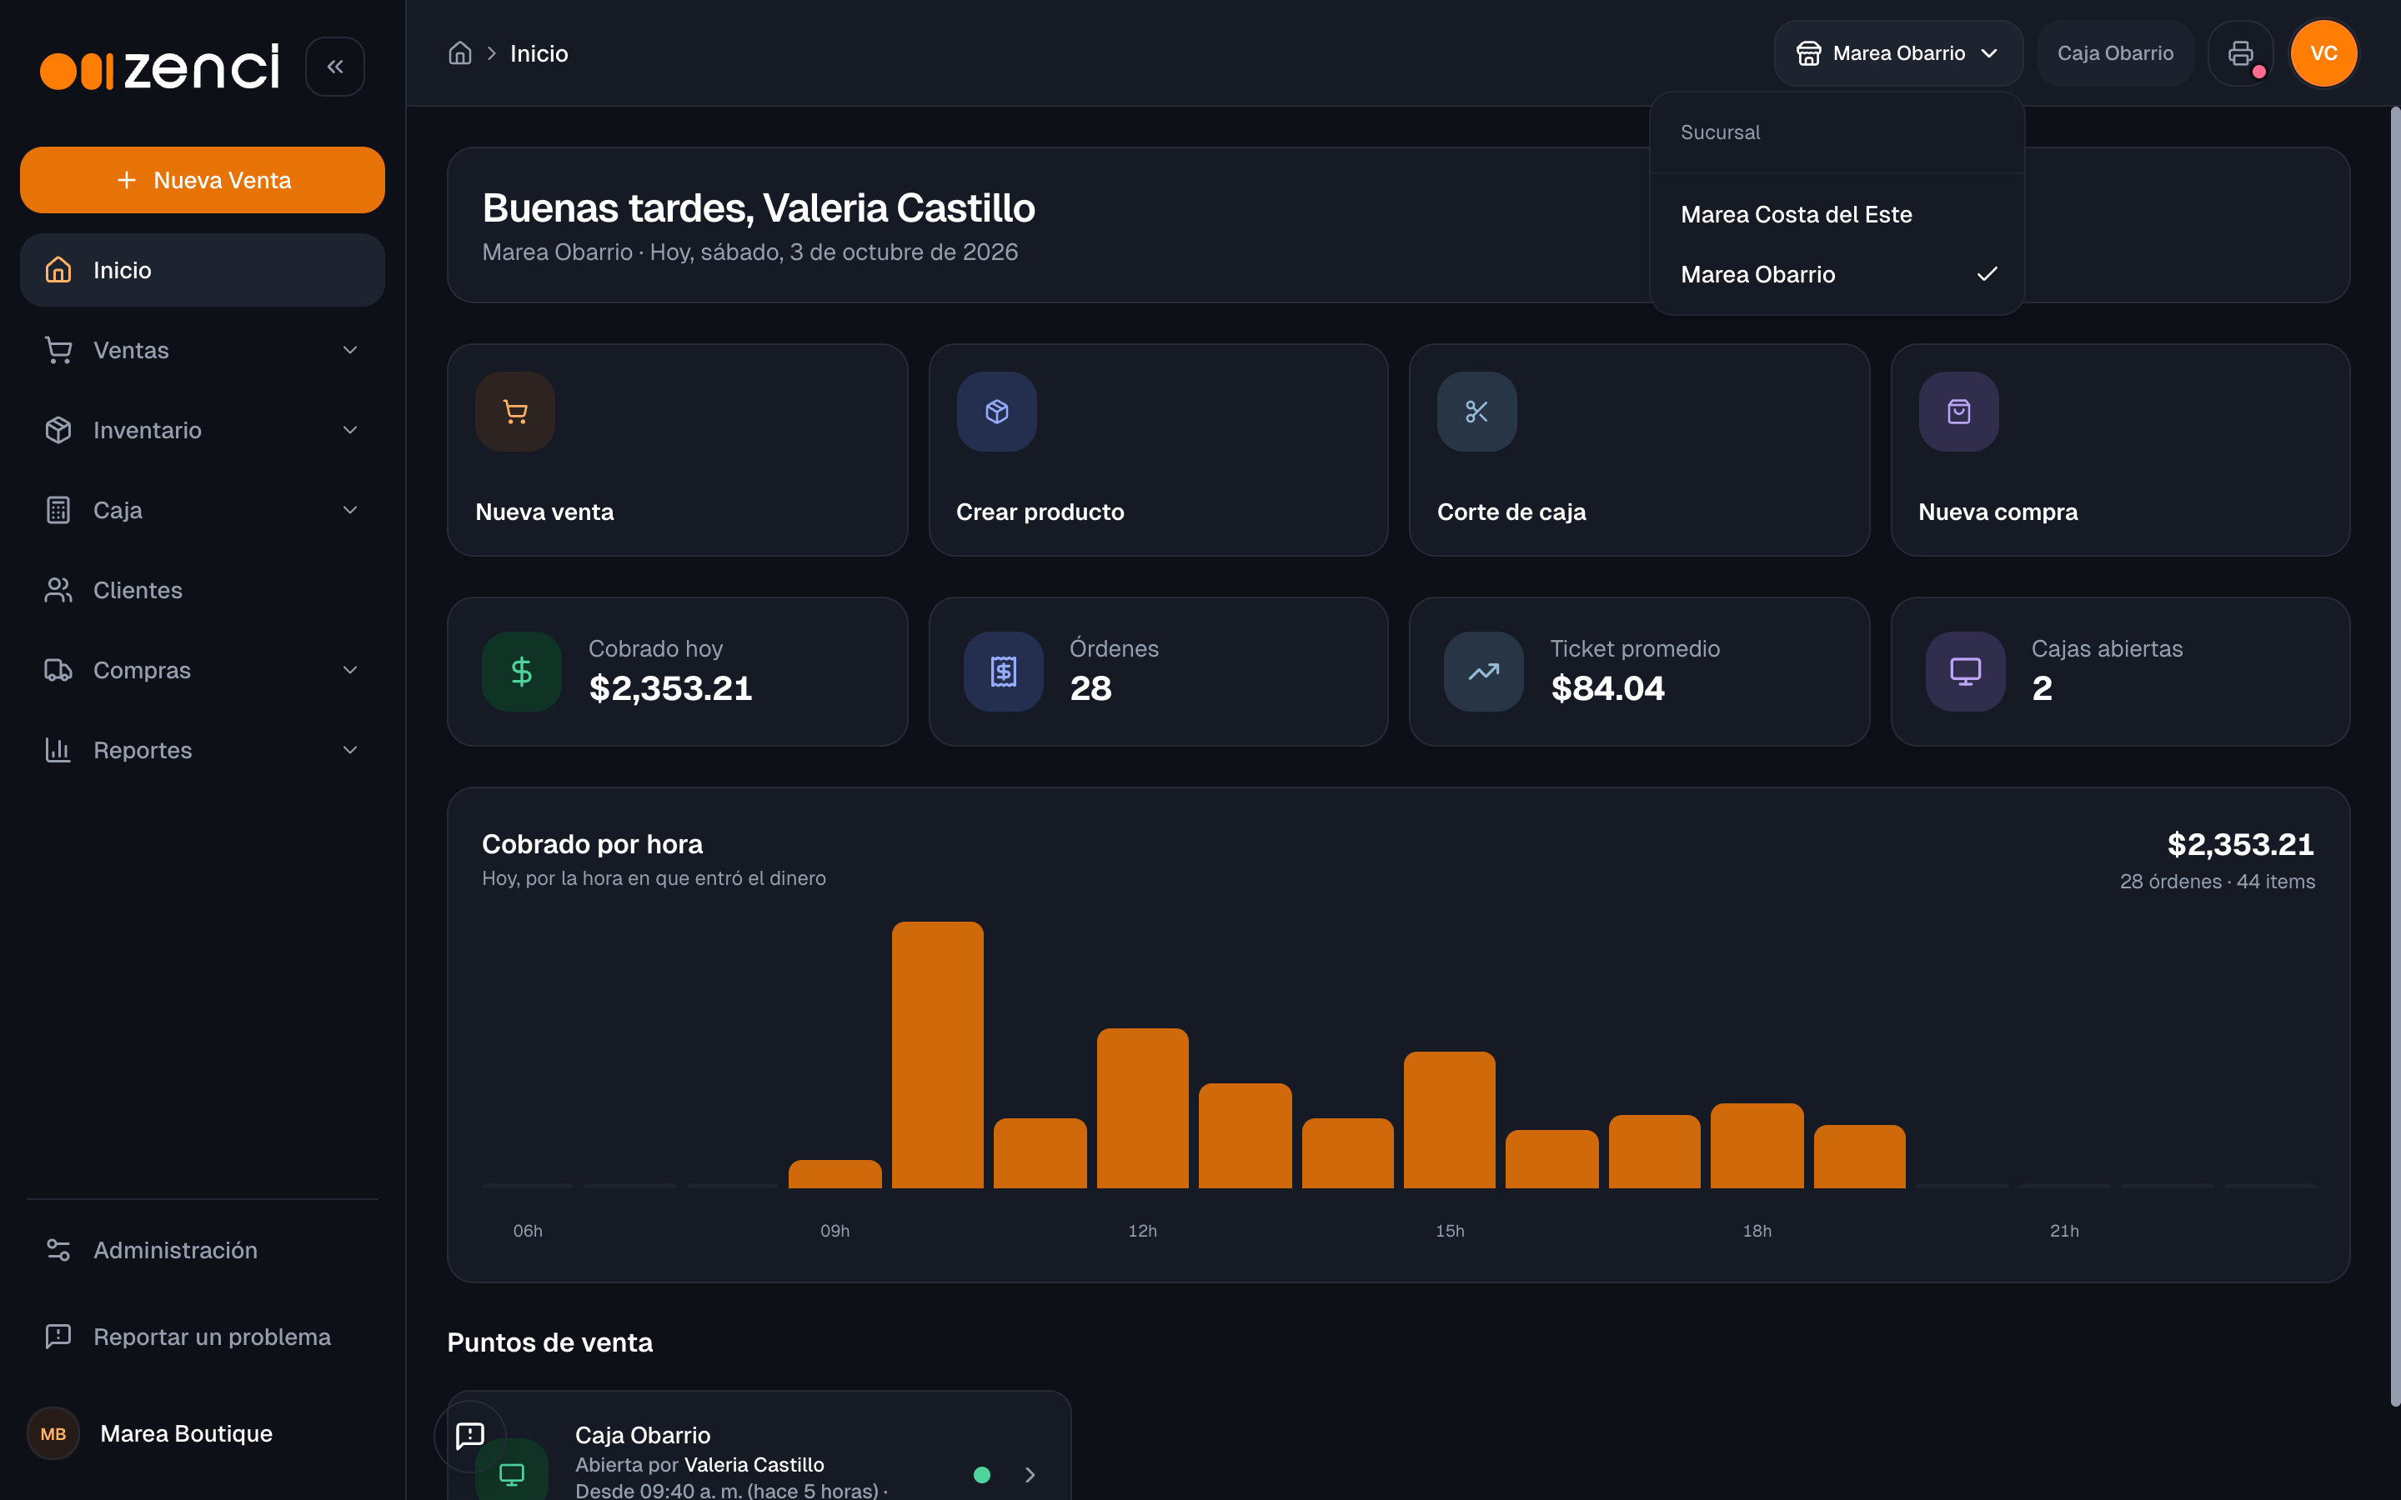Toggle the Marea Obarrio branch dropdown

pos(1898,53)
